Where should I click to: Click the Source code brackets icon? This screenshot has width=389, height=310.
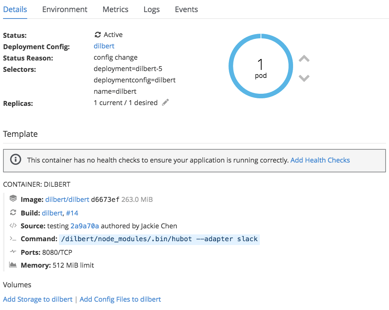coord(13,226)
